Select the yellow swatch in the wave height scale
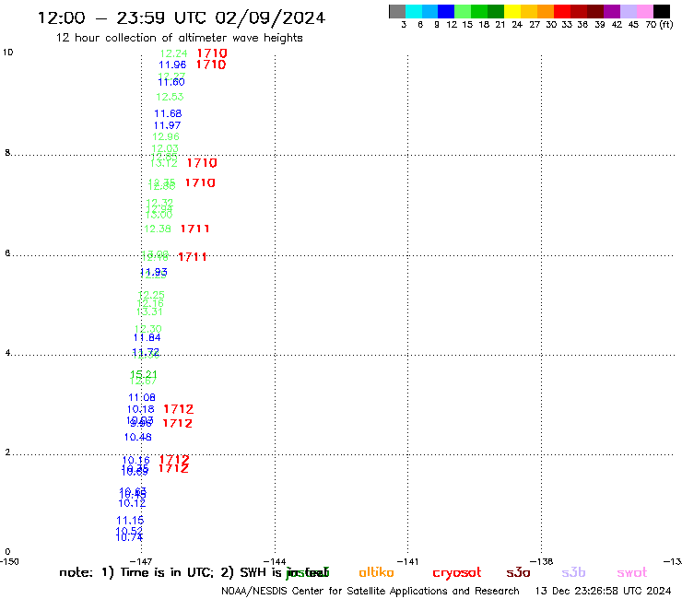This screenshot has width=682, height=599. point(512,11)
